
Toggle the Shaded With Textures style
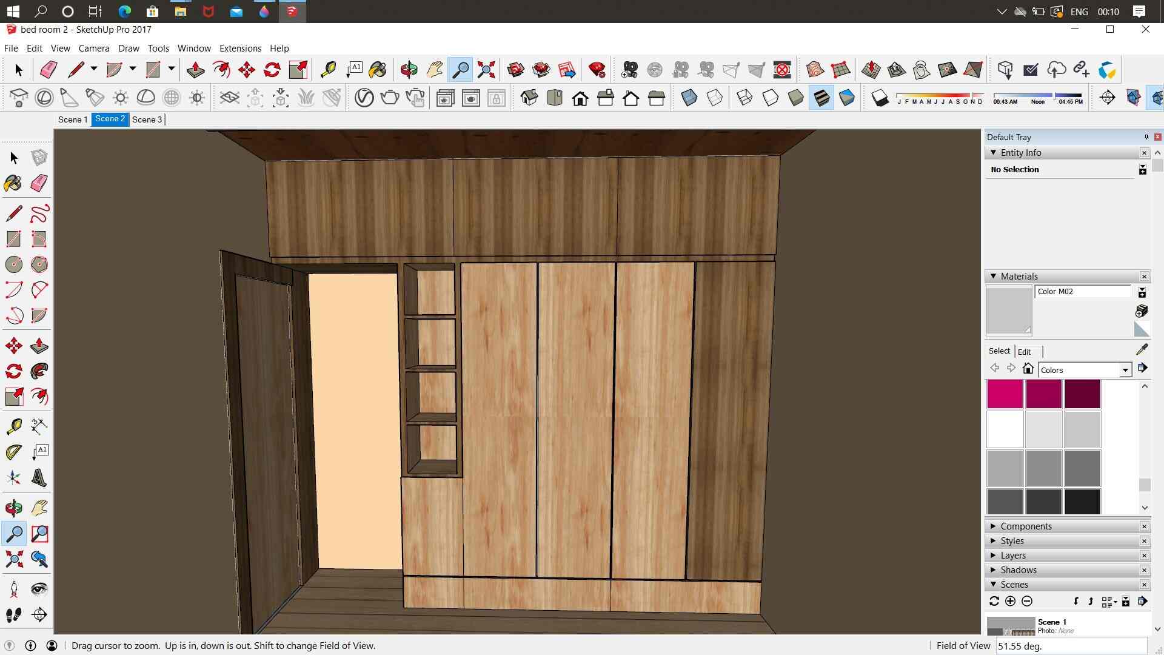coord(821,98)
